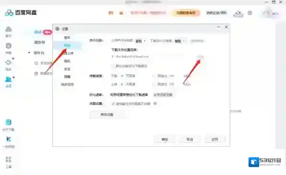The width and height of the screenshot is (286, 175).
Task: Click the user avatar in the top right
Action: point(266,13)
